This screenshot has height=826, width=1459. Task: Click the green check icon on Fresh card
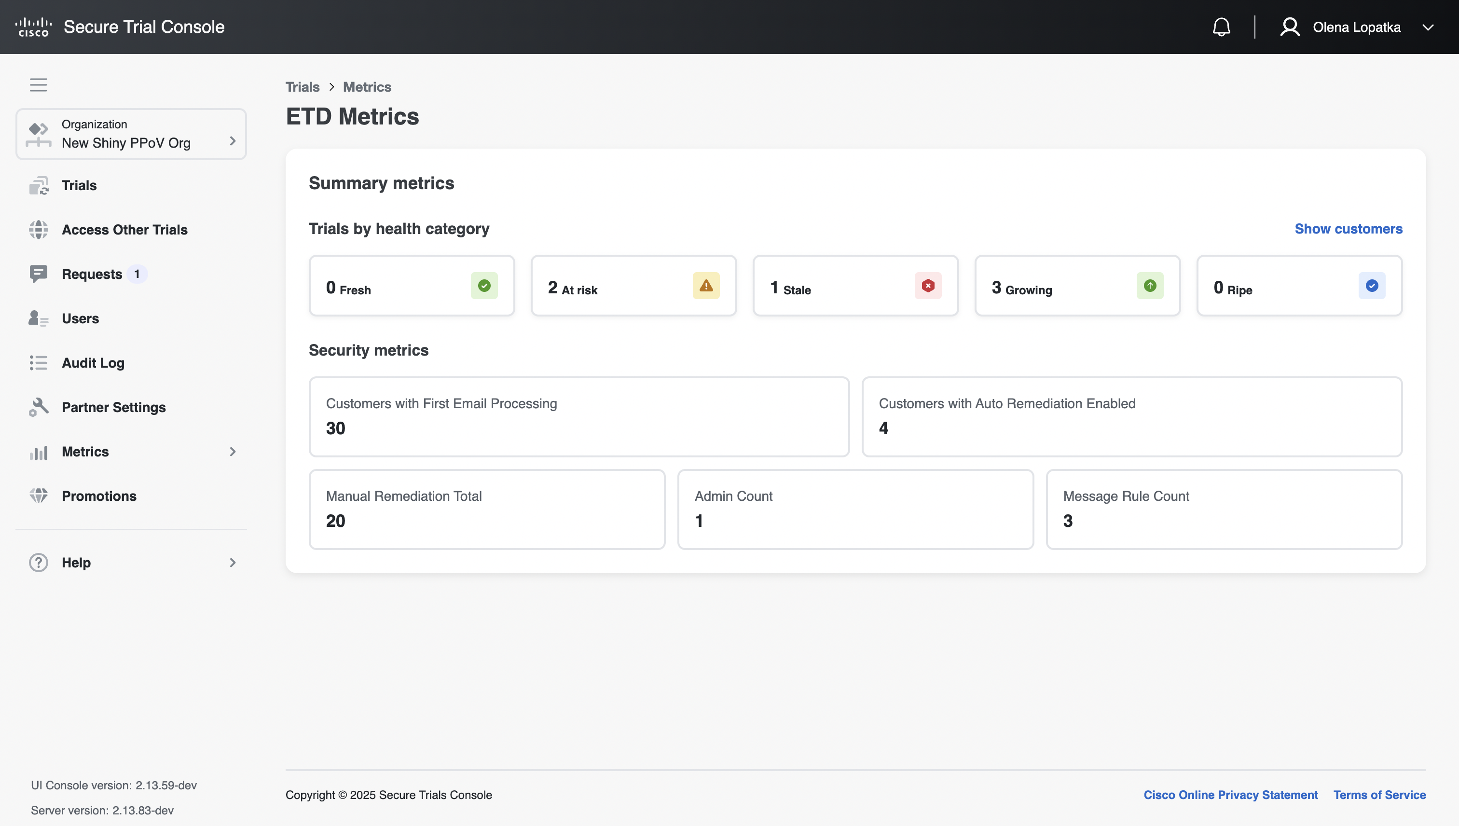pos(484,285)
